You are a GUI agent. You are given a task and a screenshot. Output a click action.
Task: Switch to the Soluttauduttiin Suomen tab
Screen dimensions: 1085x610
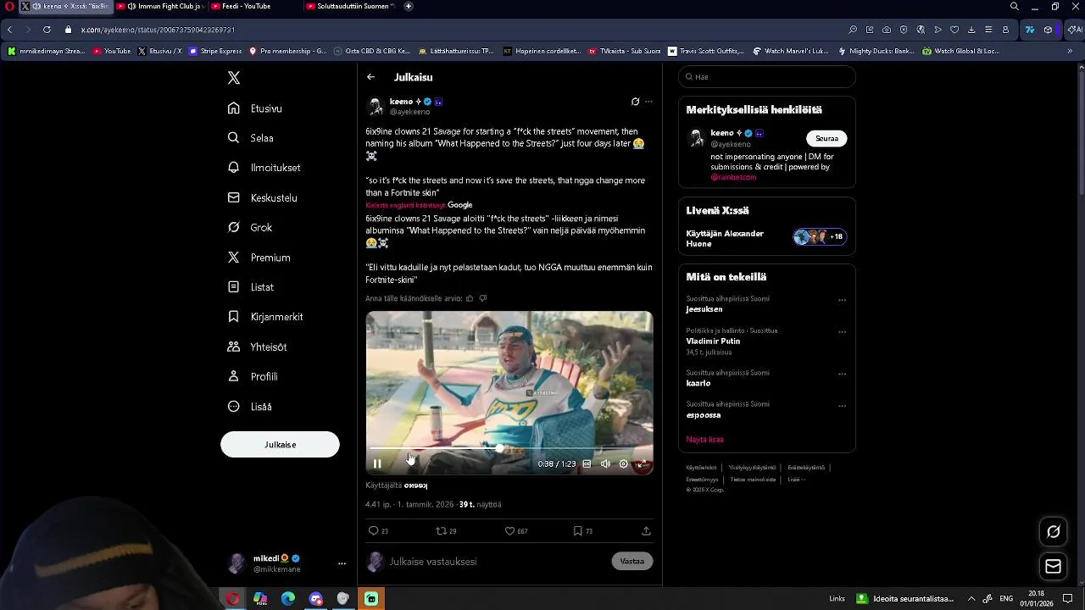click(350, 6)
